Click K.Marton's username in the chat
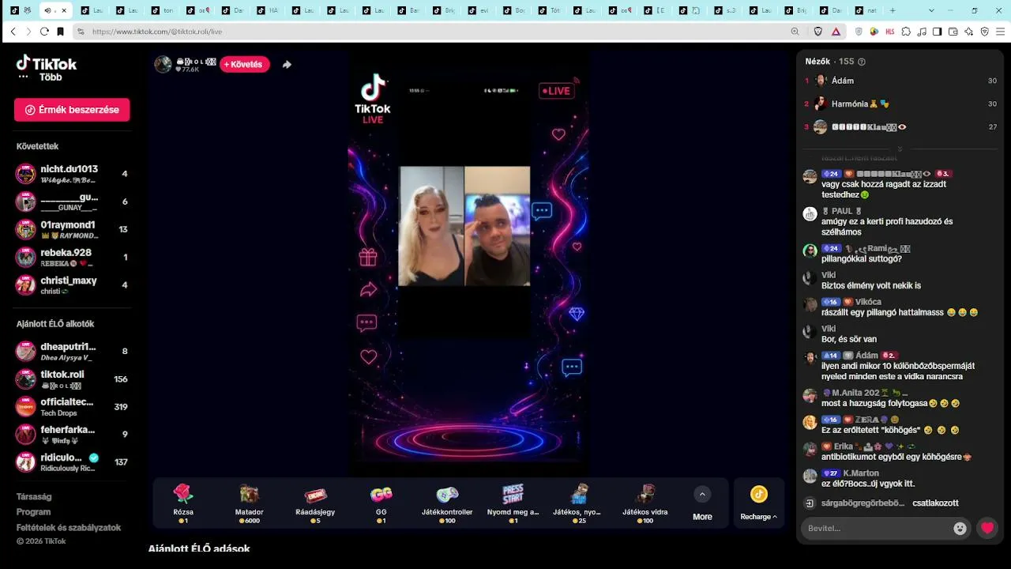The width and height of the screenshot is (1011, 569). coord(861,473)
